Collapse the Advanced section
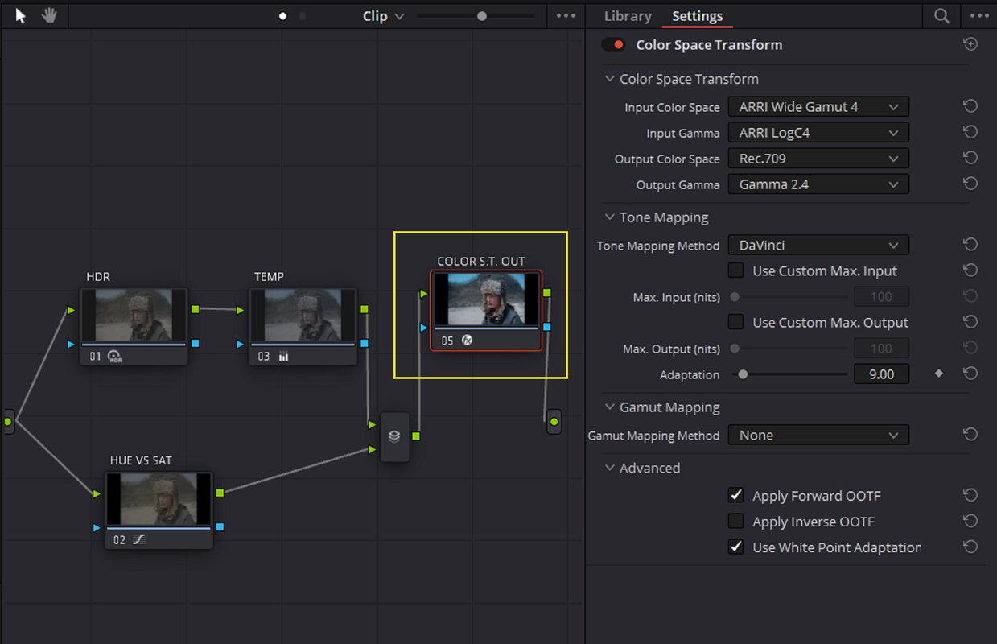The width and height of the screenshot is (997, 644). pyautogui.click(x=609, y=468)
